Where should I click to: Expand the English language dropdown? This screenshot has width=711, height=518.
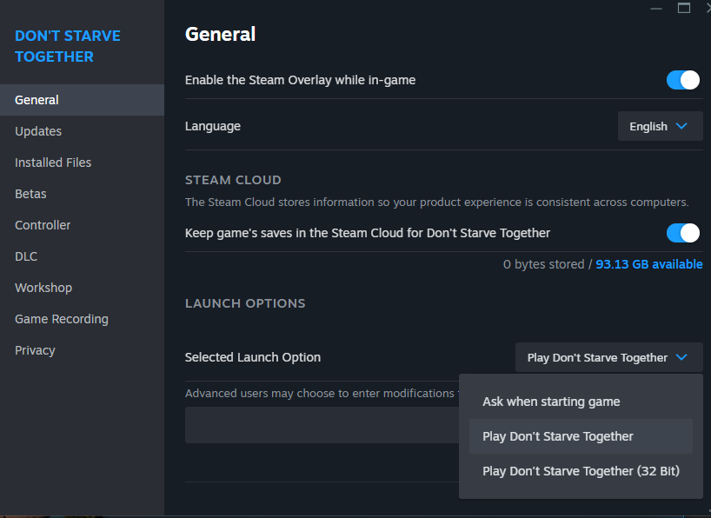click(x=659, y=126)
